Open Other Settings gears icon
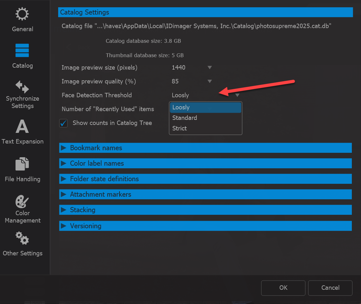 click(22, 238)
